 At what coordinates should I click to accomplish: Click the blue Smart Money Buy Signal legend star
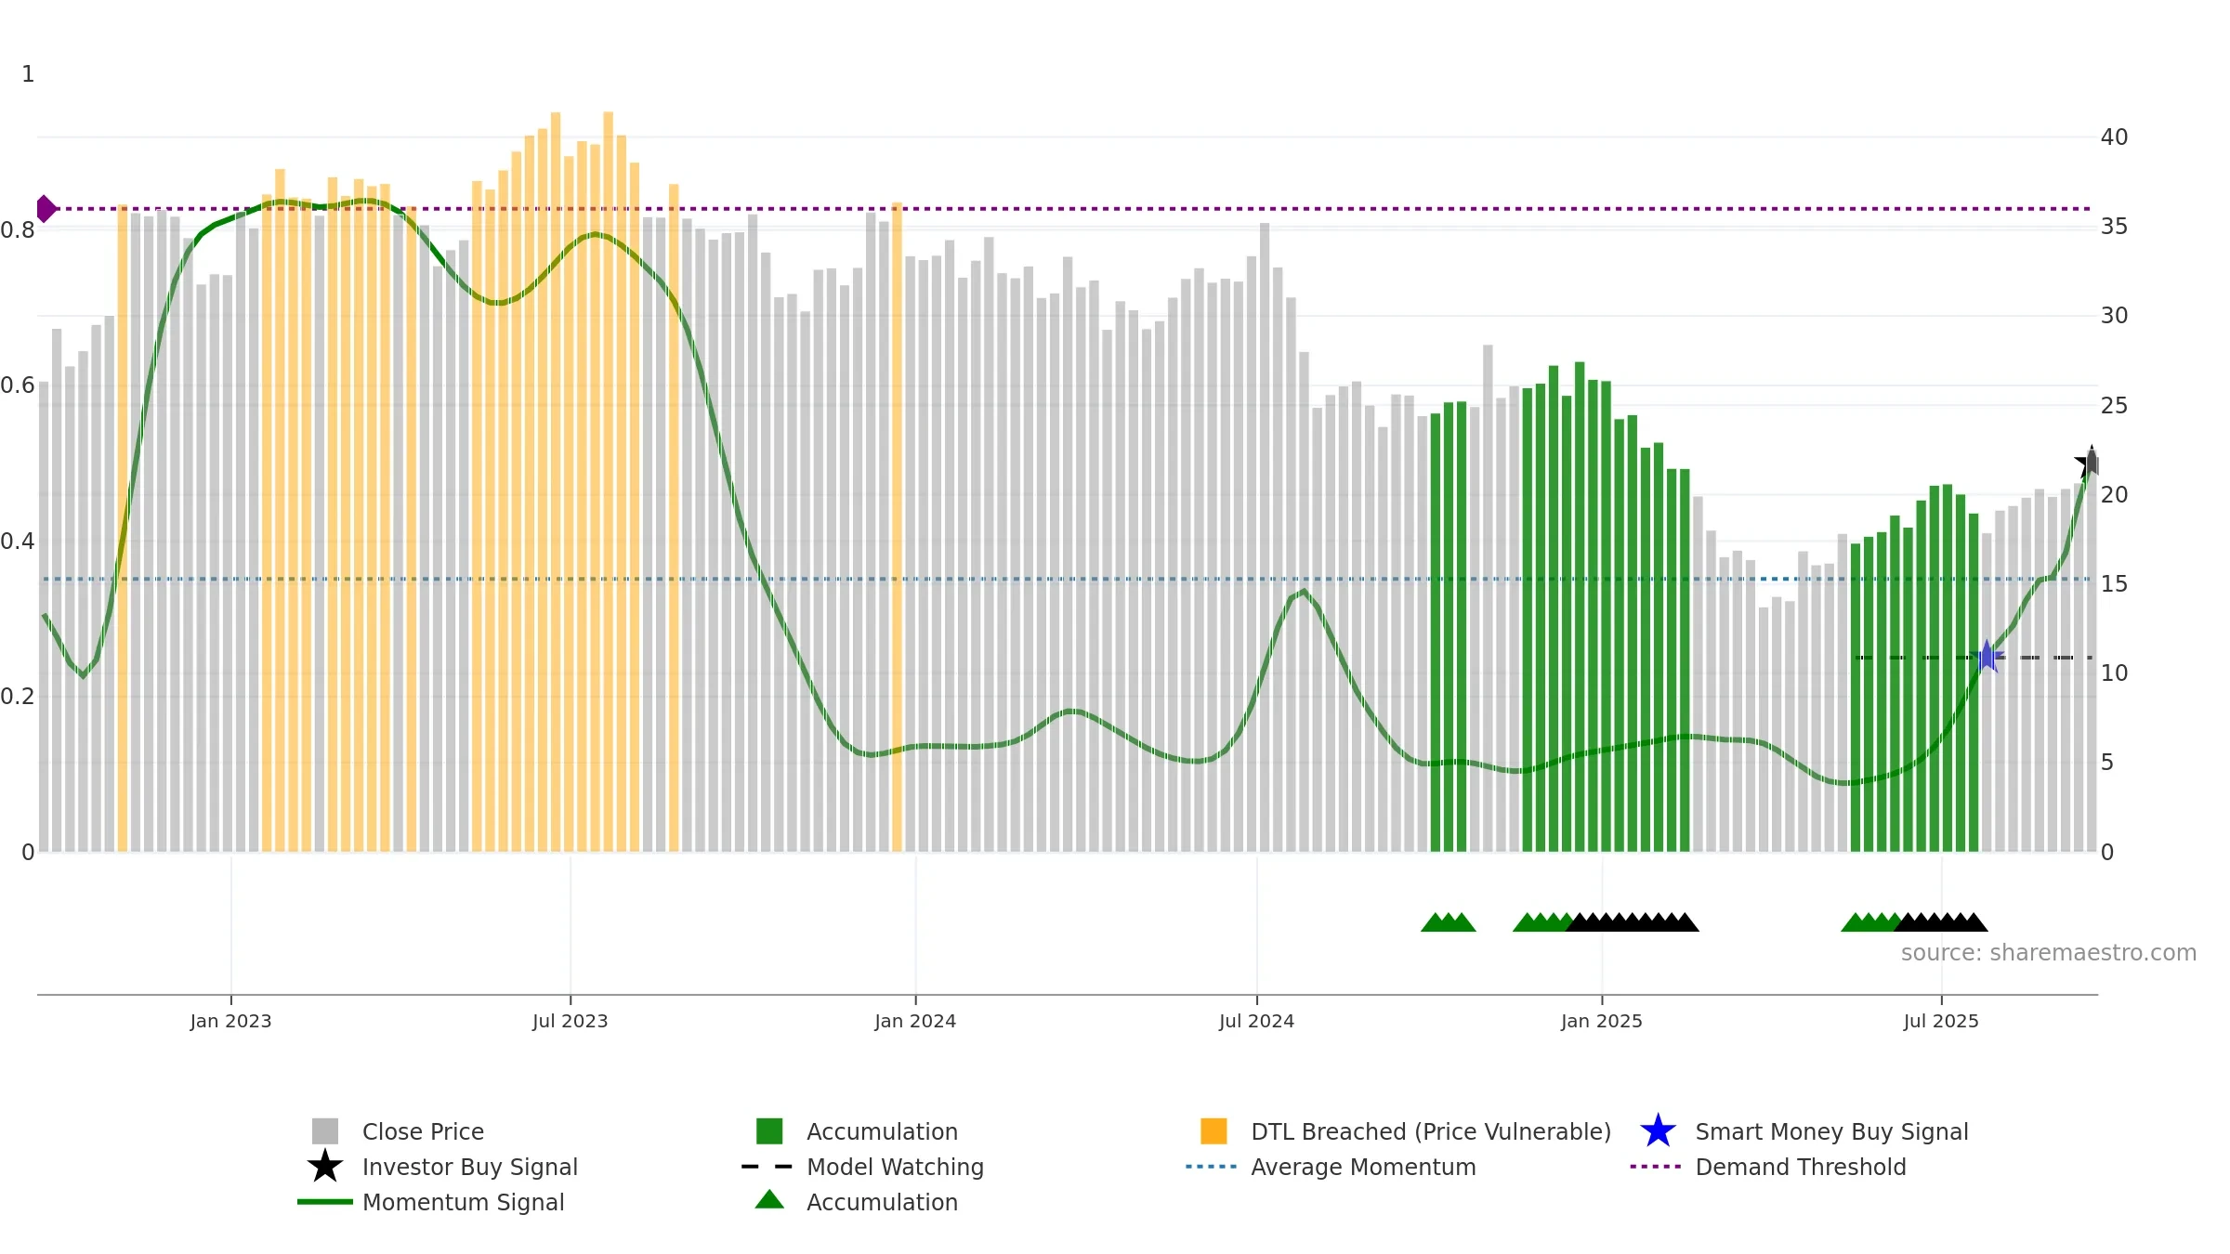pyautogui.click(x=1658, y=1131)
